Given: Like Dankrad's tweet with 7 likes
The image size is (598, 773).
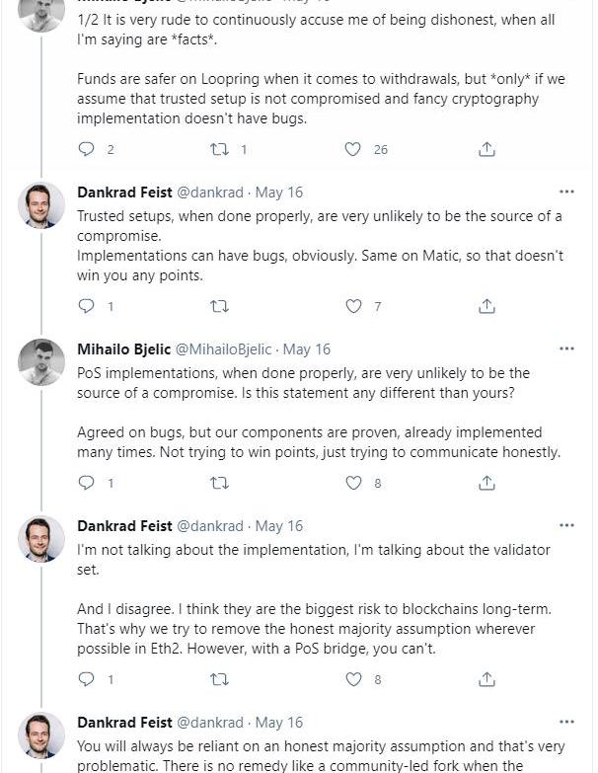Looking at the screenshot, I should click(352, 306).
